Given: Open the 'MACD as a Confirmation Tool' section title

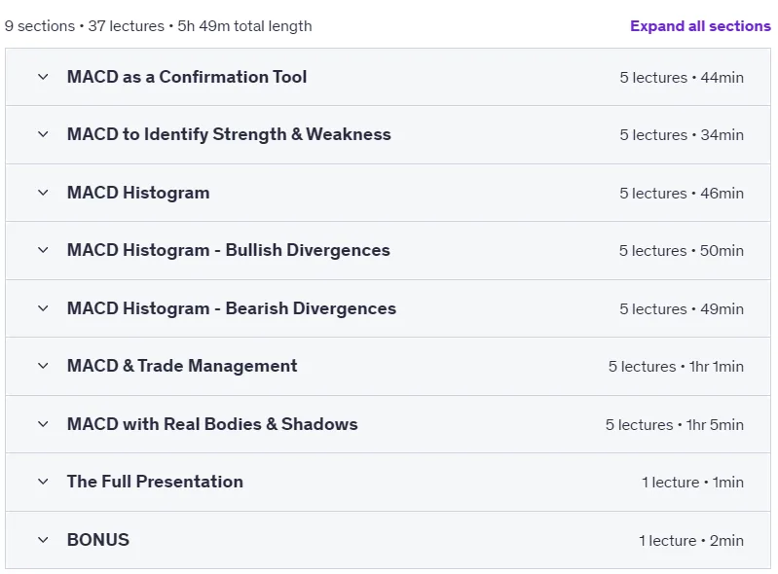Looking at the screenshot, I should tap(187, 77).
